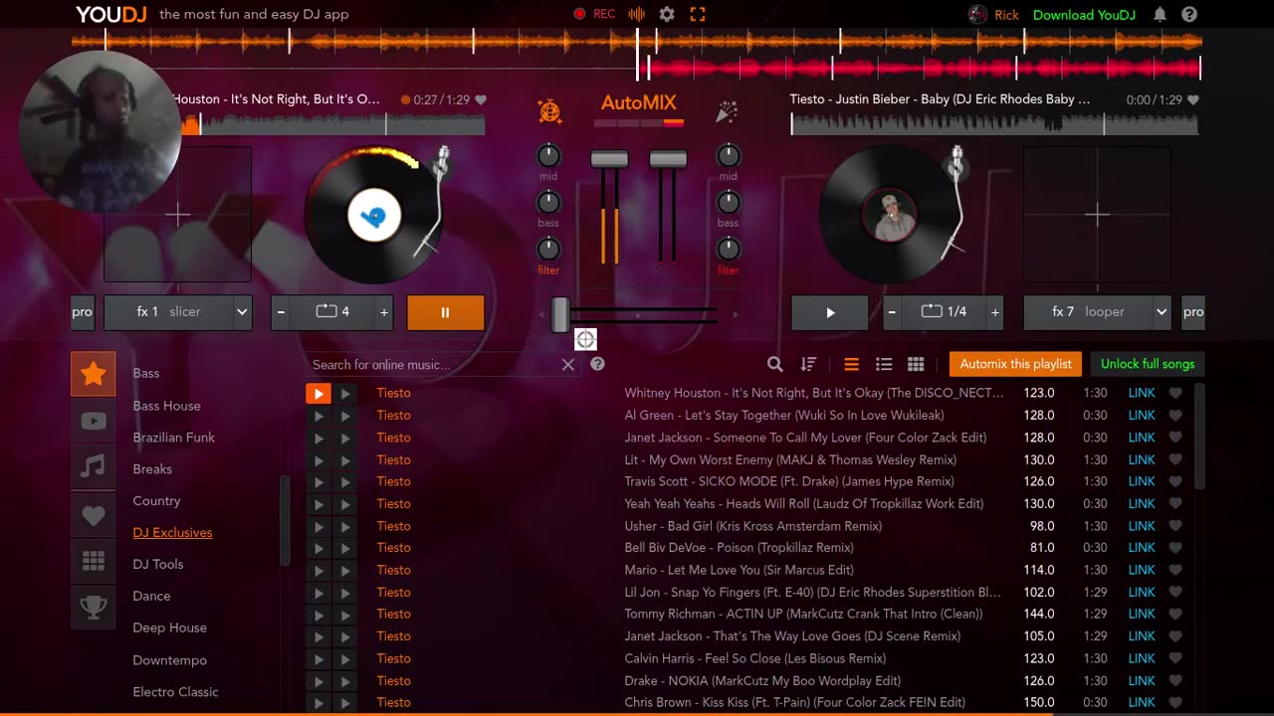This screenshot has width=1274, height=716.
Task: Toggle left deck loop of 4
Action: 332,312
